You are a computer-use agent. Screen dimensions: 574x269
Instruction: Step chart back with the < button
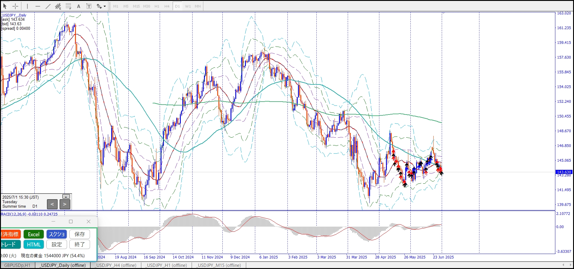[52, 204]
